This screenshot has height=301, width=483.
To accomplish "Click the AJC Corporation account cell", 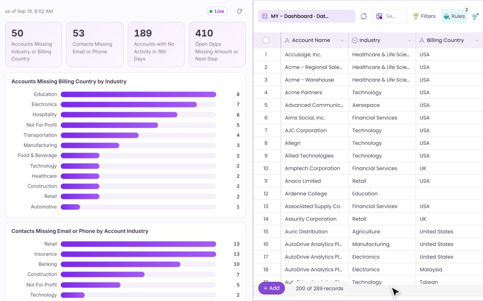I will pos(314,130).
